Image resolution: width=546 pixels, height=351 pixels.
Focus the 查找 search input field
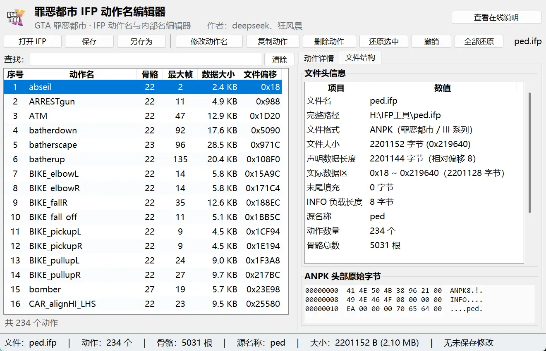146,59
